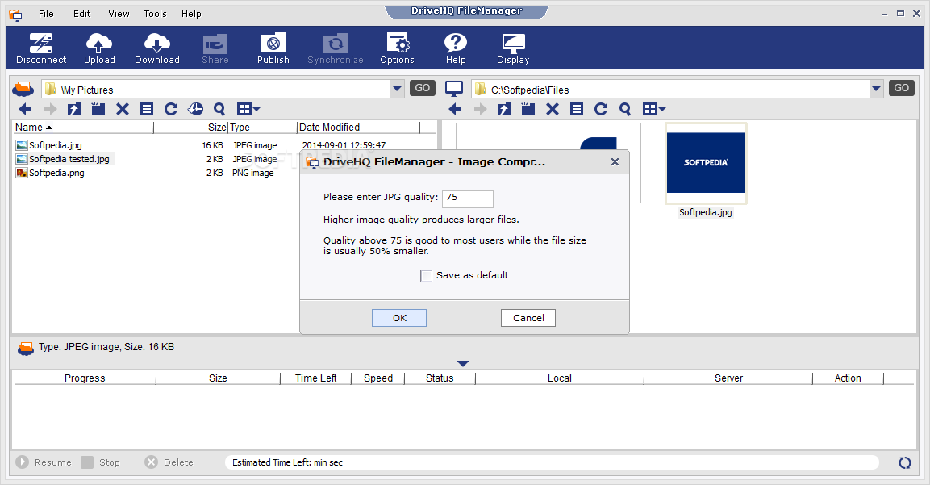Sort remote files by Date Modified column
This screenshot has height=485, width=930.
click(x=358, y=127)
